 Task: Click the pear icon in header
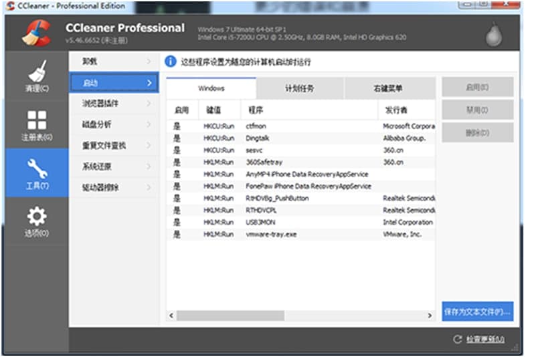(x=493, y=34)
